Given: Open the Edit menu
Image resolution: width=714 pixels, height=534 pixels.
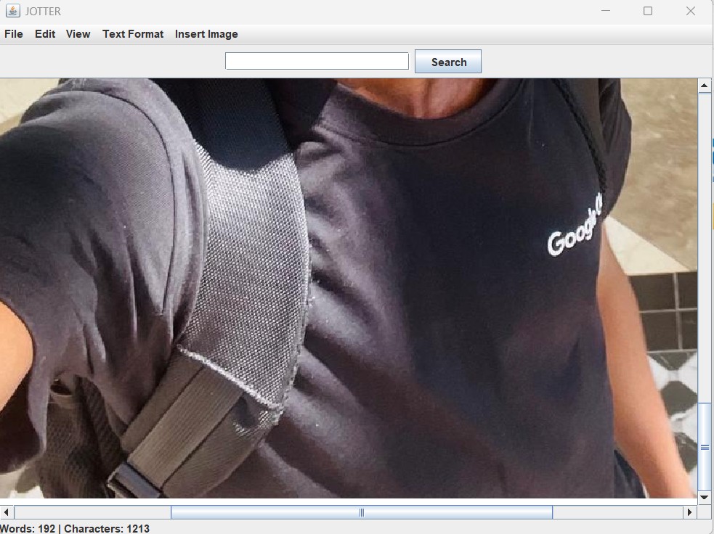Looking at the screenshot, I should click(x=45, y=34).
